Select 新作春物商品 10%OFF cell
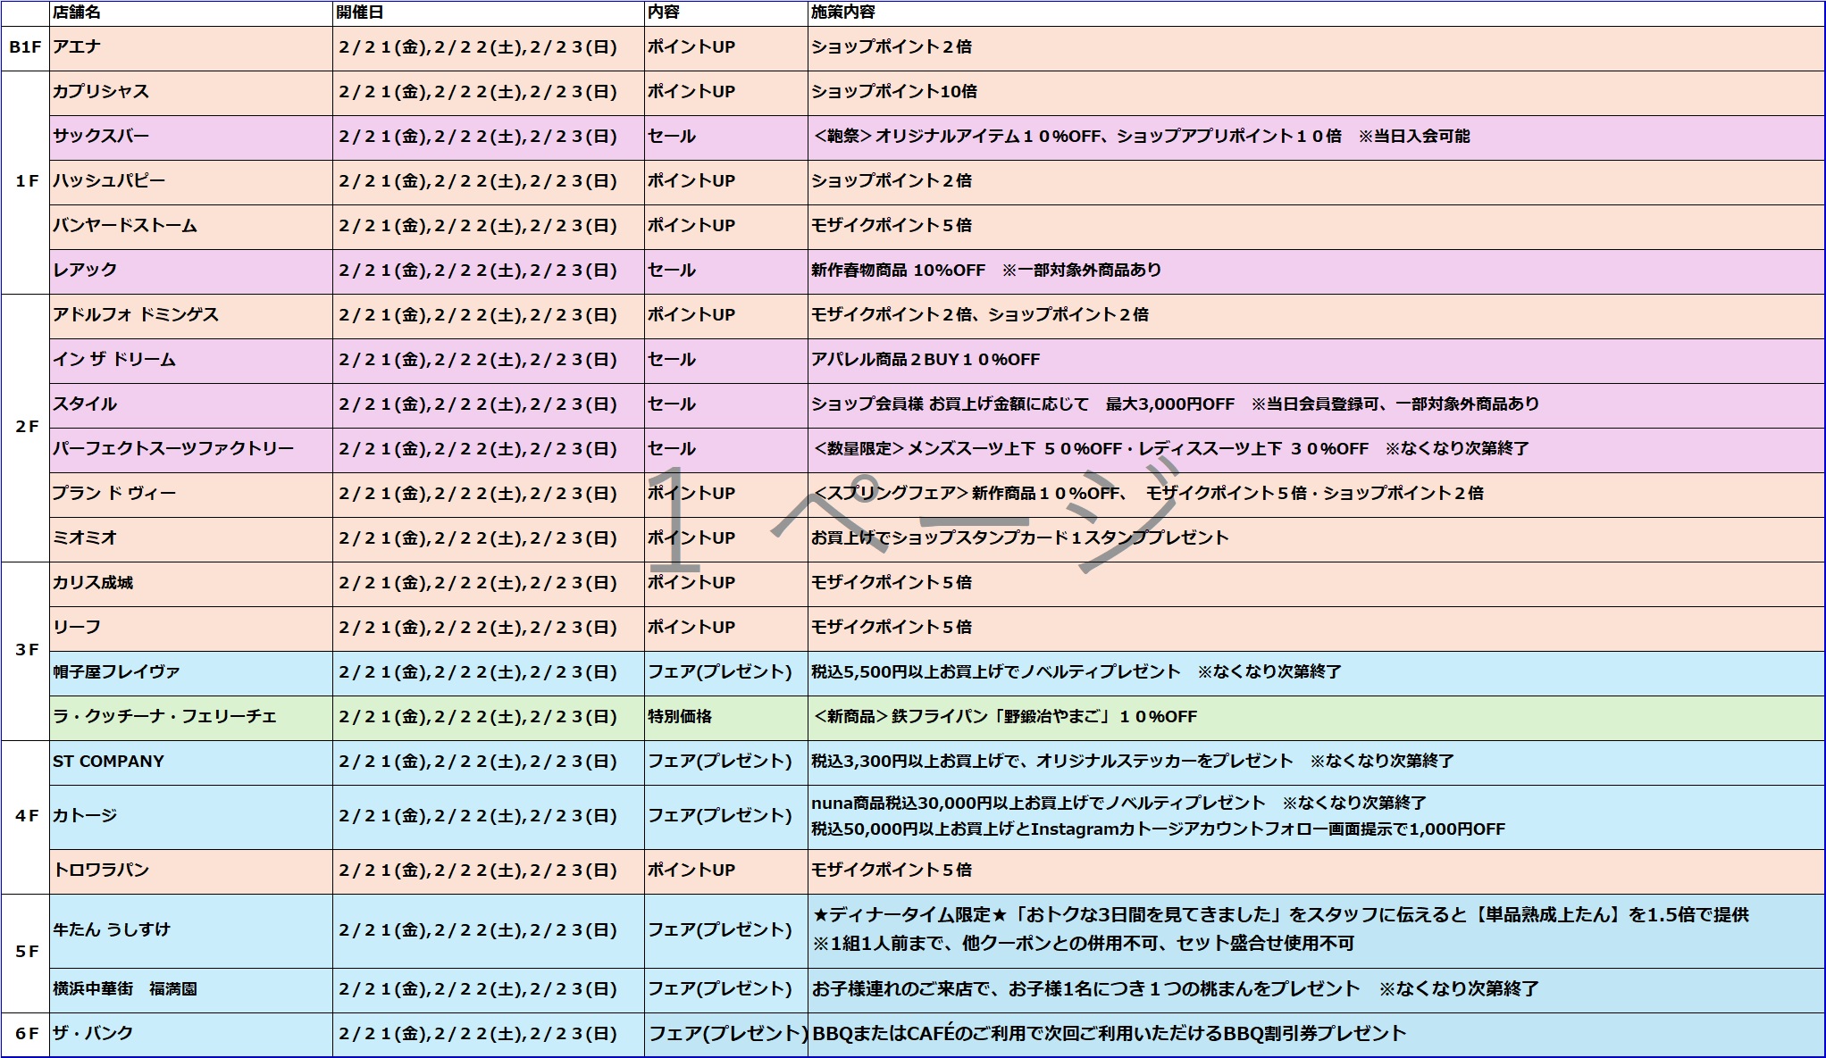The width and height of the screenshot is (1826, 1058). pyautogui.click(x=1316, y=271)
